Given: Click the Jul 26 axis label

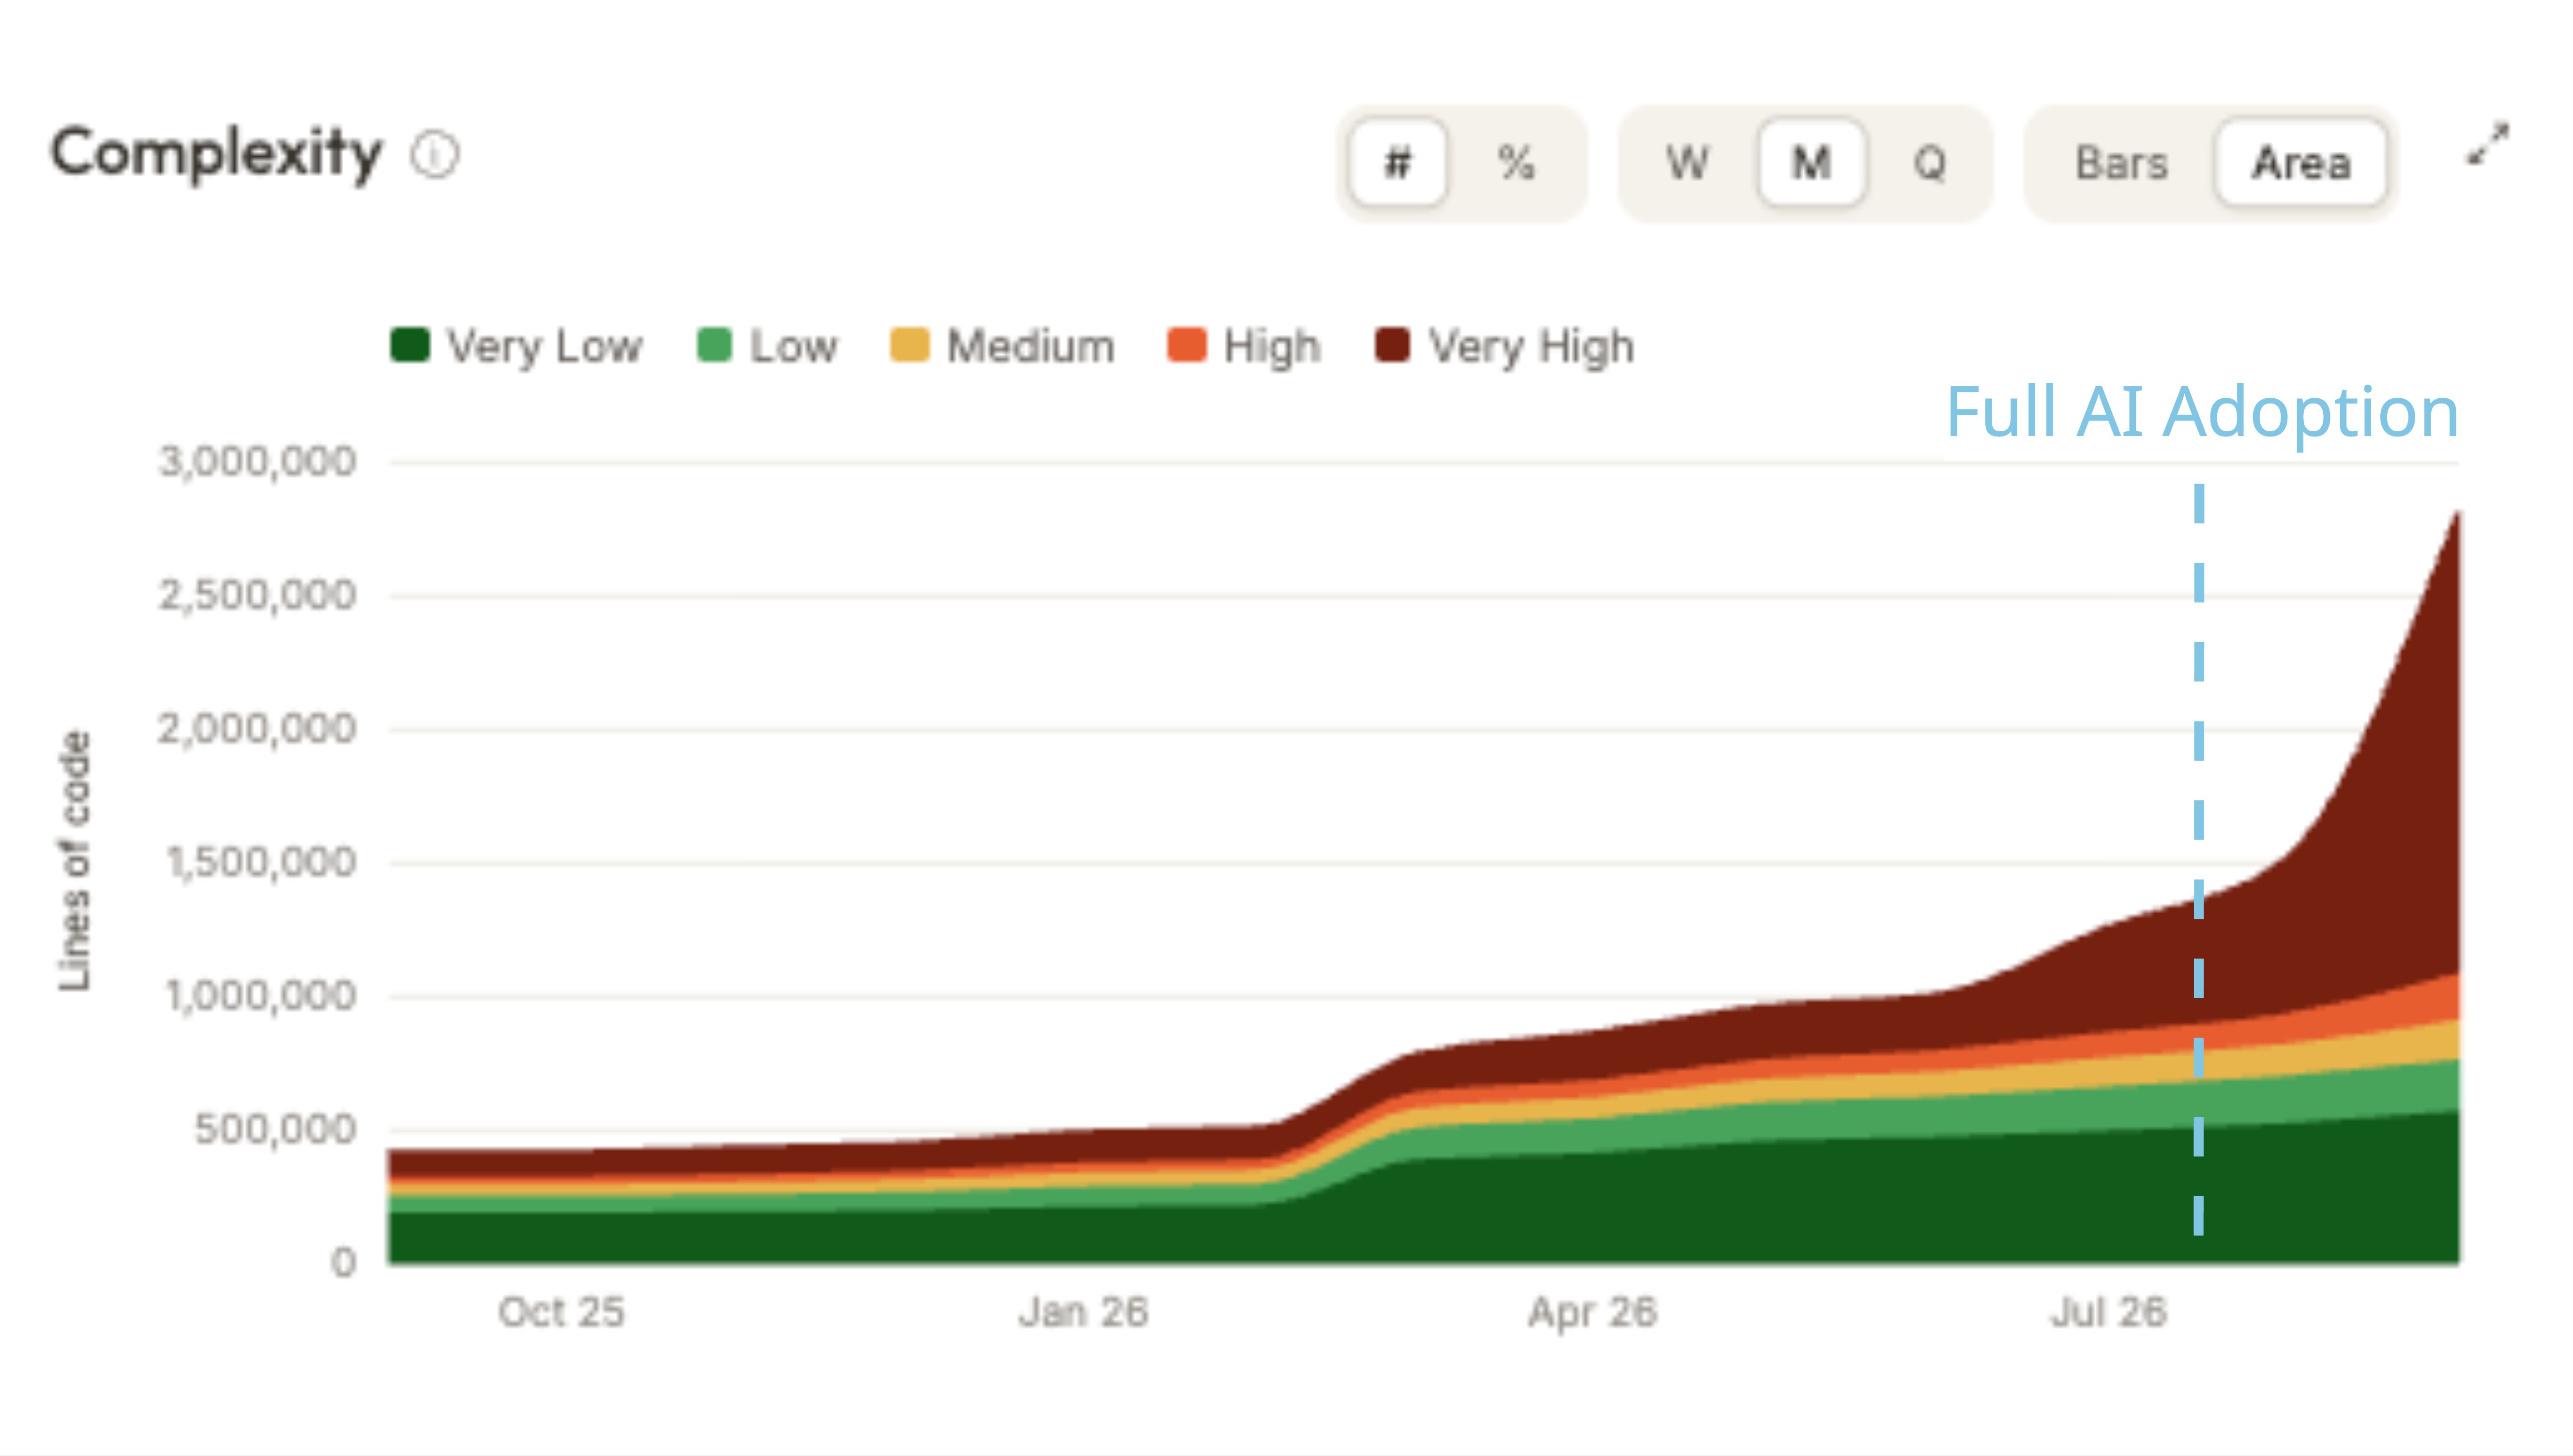Looking at the screenshot, I should [x=2109, y=1312].
